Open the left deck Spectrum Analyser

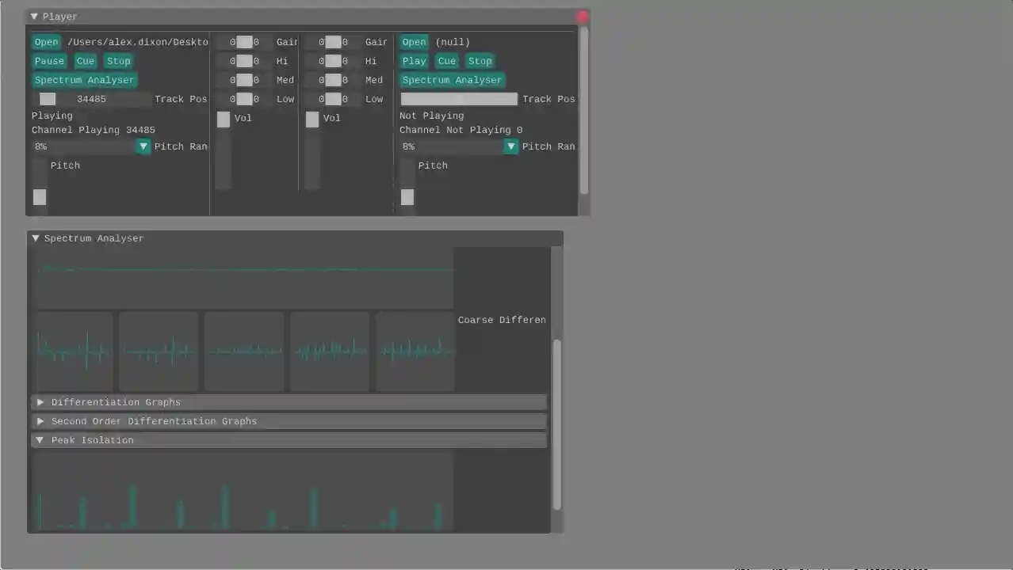point(84,79)
